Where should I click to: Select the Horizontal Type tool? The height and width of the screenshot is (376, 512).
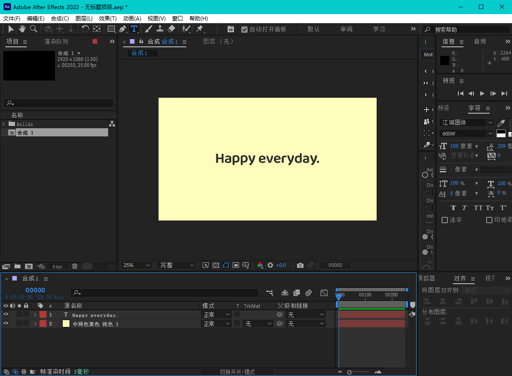pyautogui.click(x=134, y=29)
